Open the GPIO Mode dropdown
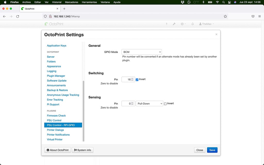The height and width of the screenshot is (165, 264). [x=142, y=52]
